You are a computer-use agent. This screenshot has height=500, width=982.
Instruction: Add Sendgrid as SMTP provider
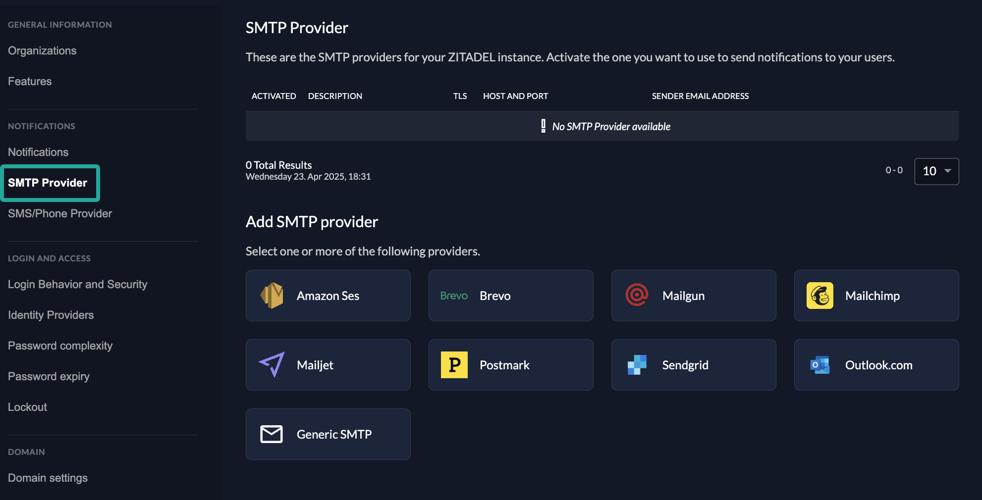click(x=694, y=365)
